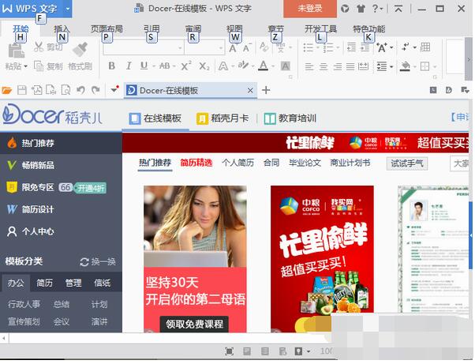Toggle strikethrough AB button

(x=164, y=66)
